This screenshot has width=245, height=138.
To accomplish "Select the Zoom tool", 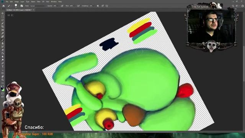I will (x=3, y=80).
